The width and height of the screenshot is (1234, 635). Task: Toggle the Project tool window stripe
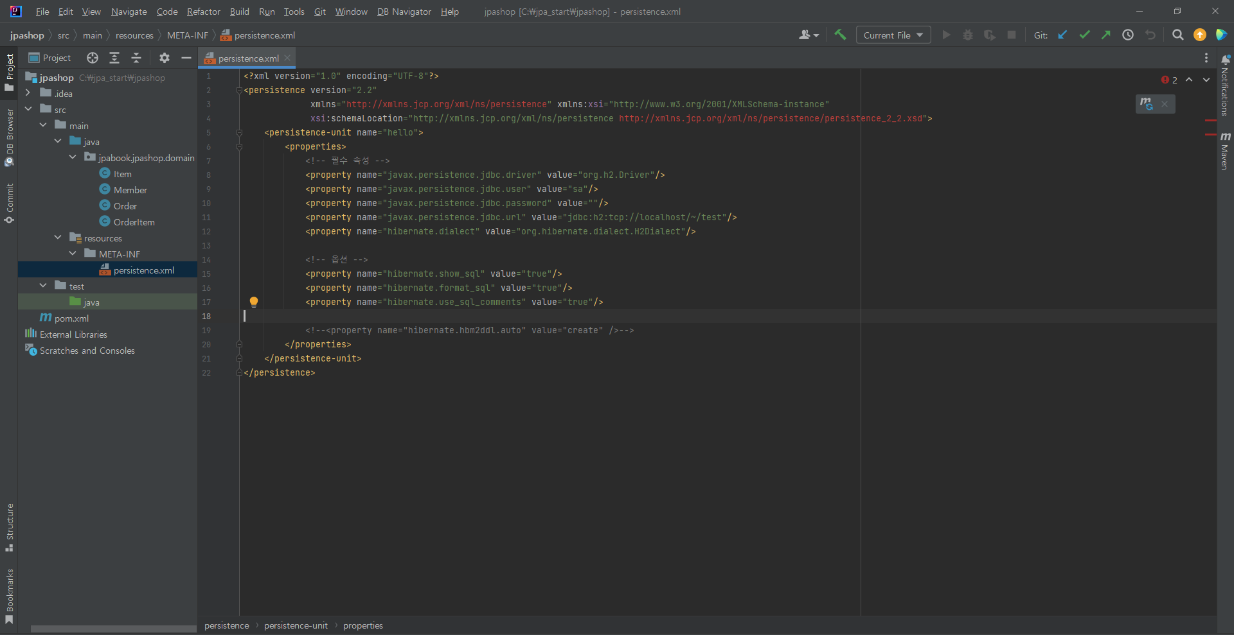(9, 72)
